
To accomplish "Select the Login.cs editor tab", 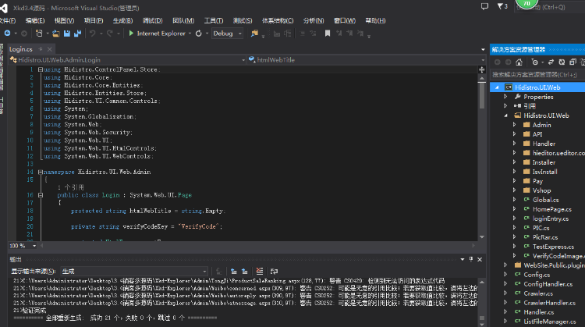I will pyautogui.click(x=20, y=48).
